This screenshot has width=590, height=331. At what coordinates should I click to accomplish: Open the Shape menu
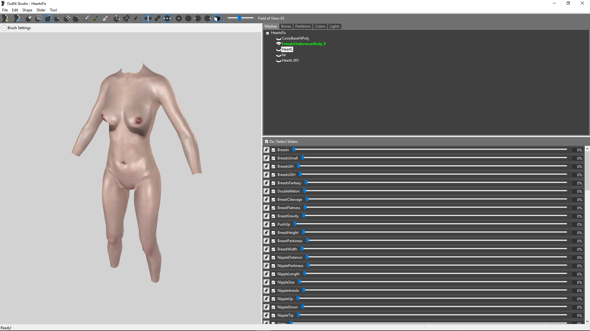(x=27, y=10)
